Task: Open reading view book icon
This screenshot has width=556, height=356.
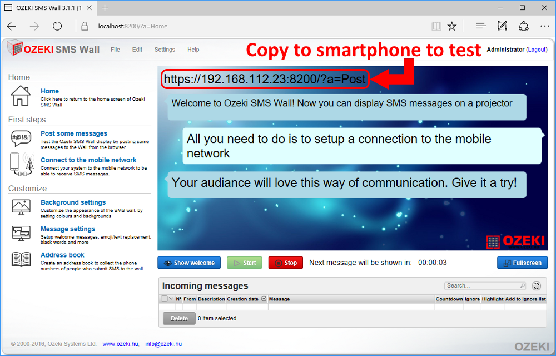Action: pyautogui.click(x=436, y=26)
